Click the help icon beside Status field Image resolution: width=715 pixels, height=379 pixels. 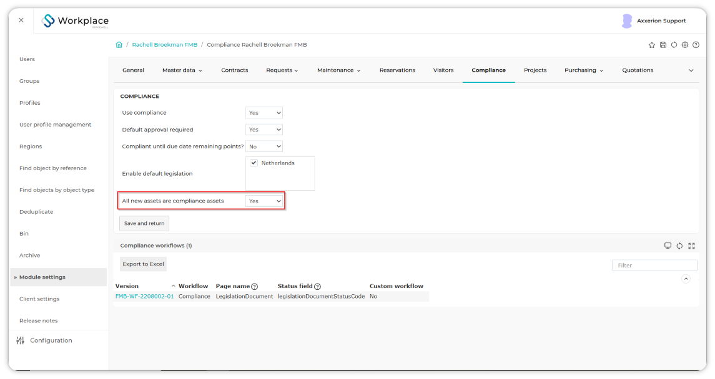[x=317, y=287]
